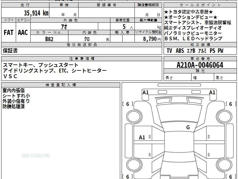Image resolution: width=238 pixels, height=179 pixels.
Task: Click the 高さ dimension field
Action: [226, 77]
